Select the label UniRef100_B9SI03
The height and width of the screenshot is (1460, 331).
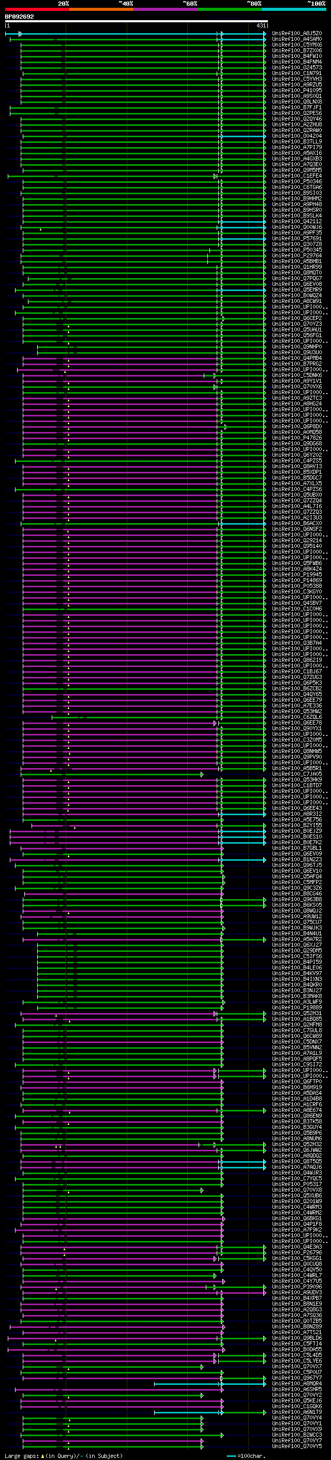[x=297, y=193]
